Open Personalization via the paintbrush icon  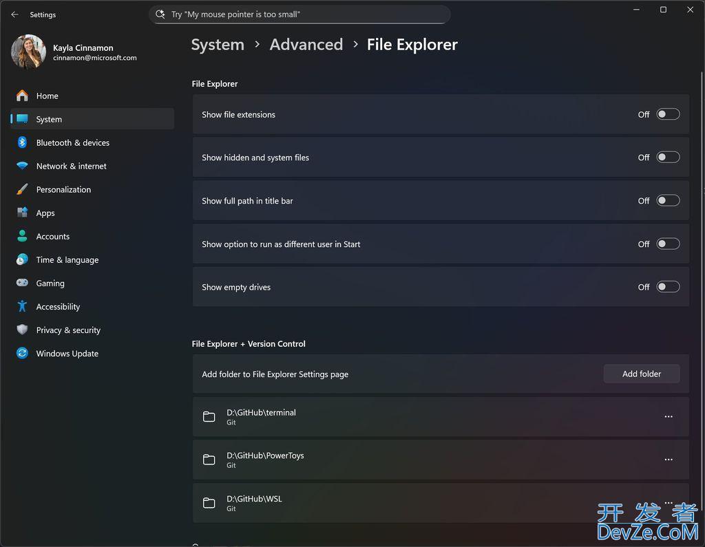22,189
